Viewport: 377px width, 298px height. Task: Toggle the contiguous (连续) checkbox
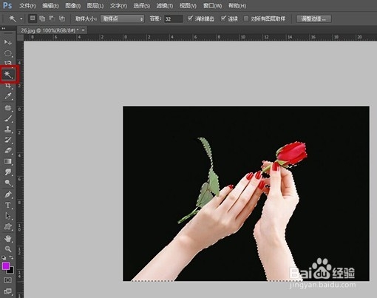223,18
